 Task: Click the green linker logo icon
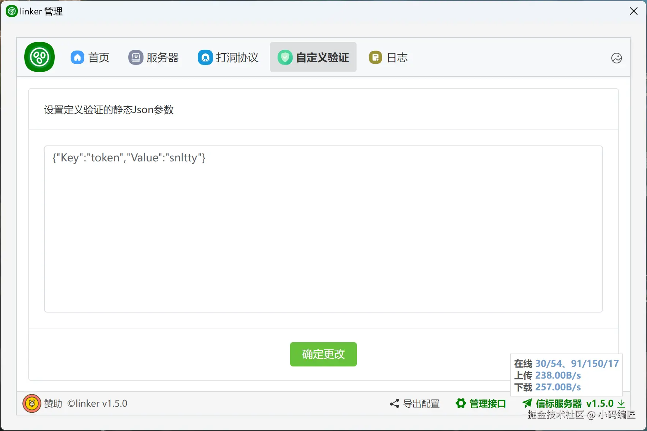click(39, 57)
